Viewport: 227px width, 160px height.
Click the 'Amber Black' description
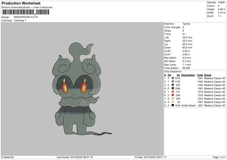coord(188,105)
